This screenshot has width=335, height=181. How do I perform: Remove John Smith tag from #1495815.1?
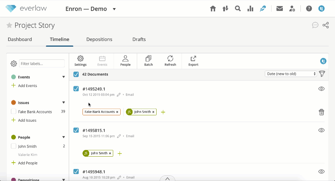click(110, 153)
